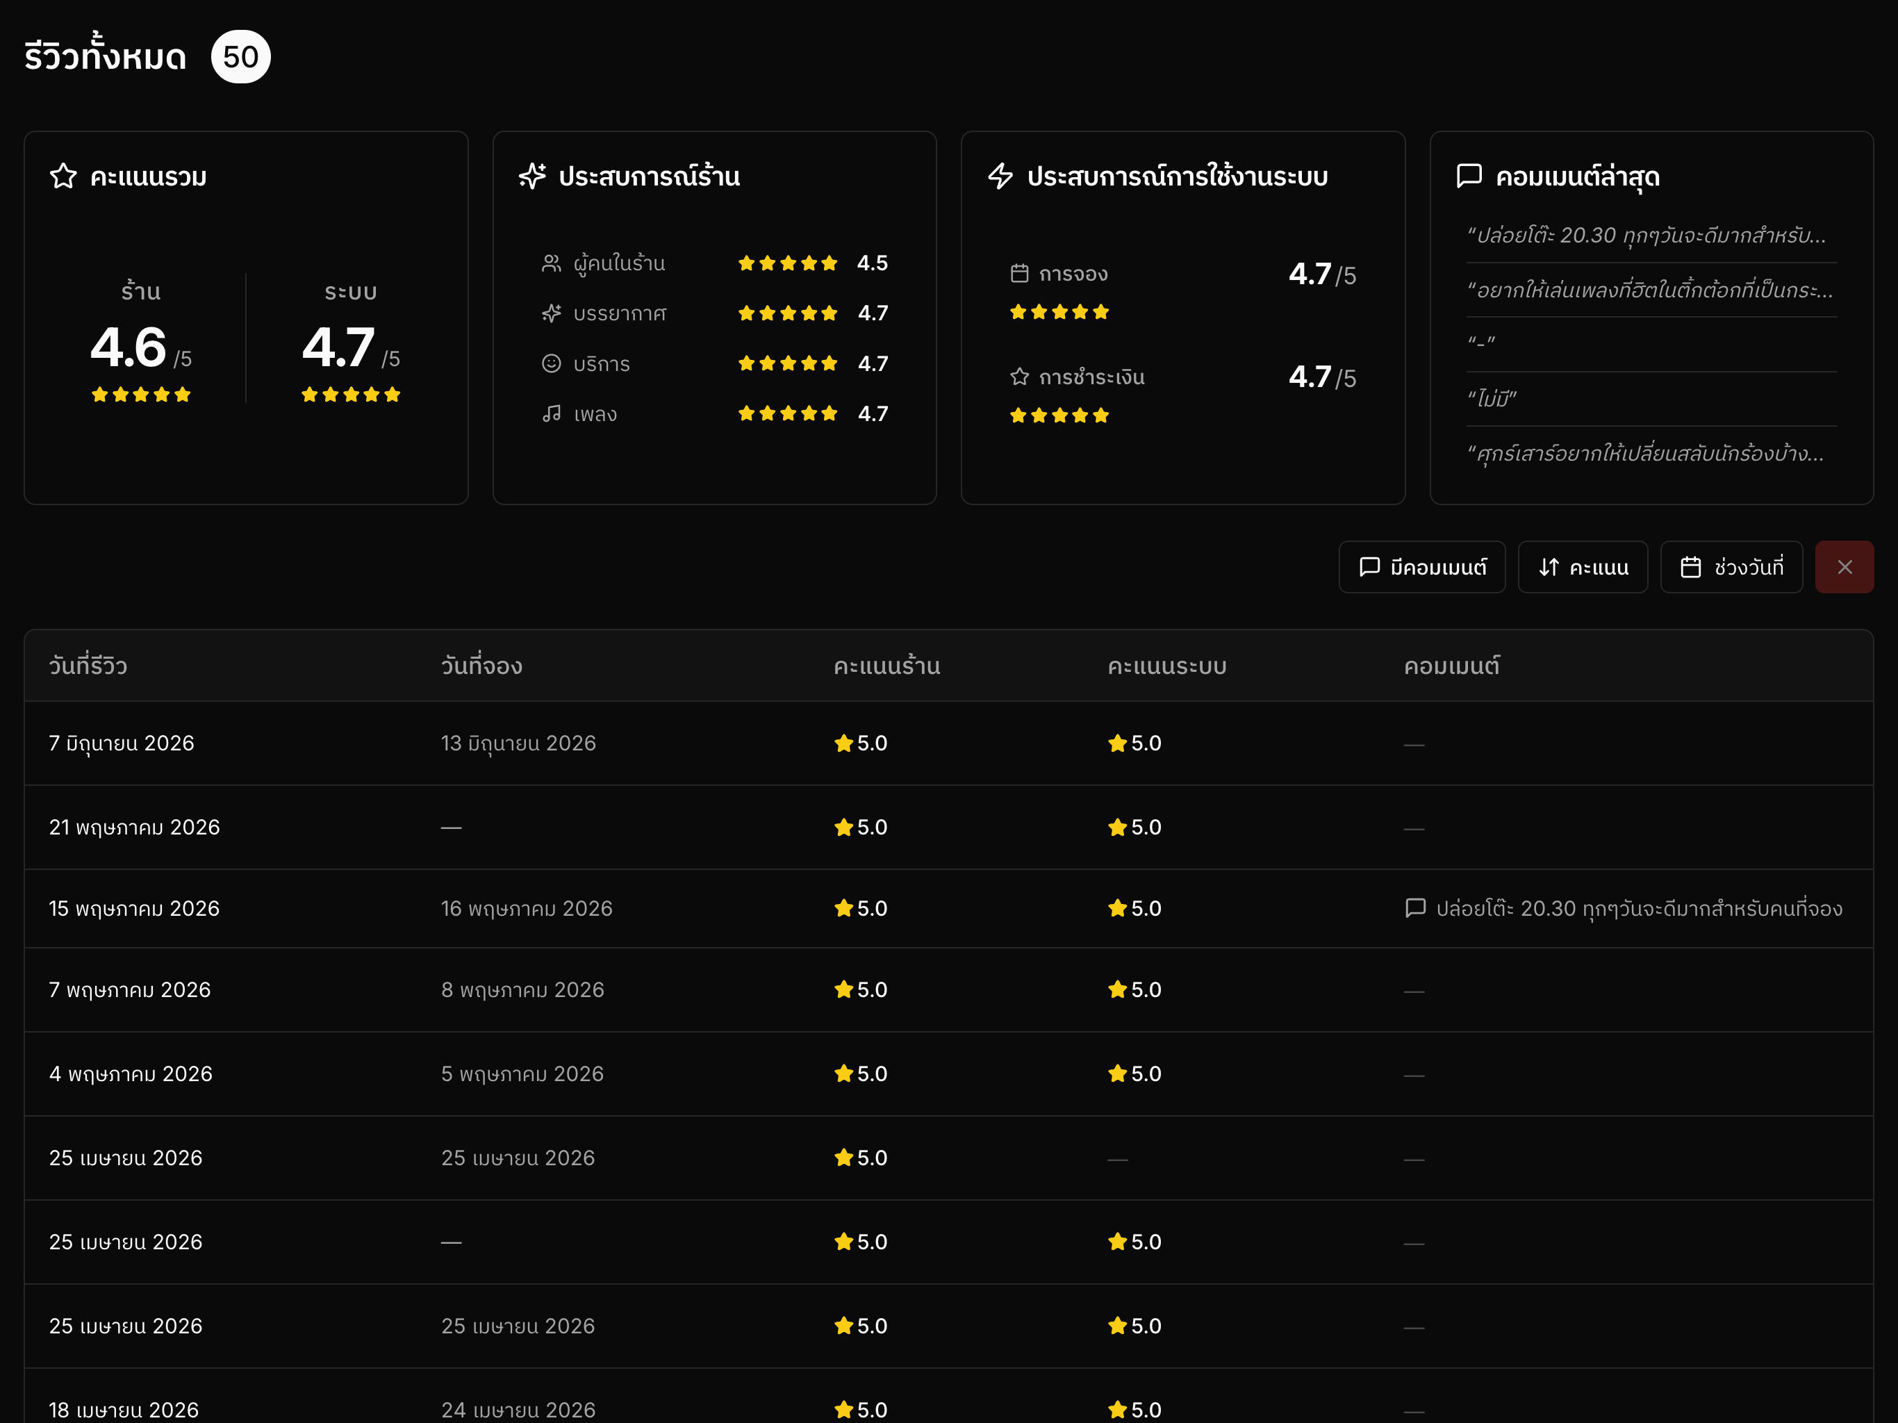This screenshot has width=1898, height=1423.
Task: Click the table comment ปล่อยโต๊ะ 20.30 ทุกๆวัน
Action: (x=1639, y=908)
